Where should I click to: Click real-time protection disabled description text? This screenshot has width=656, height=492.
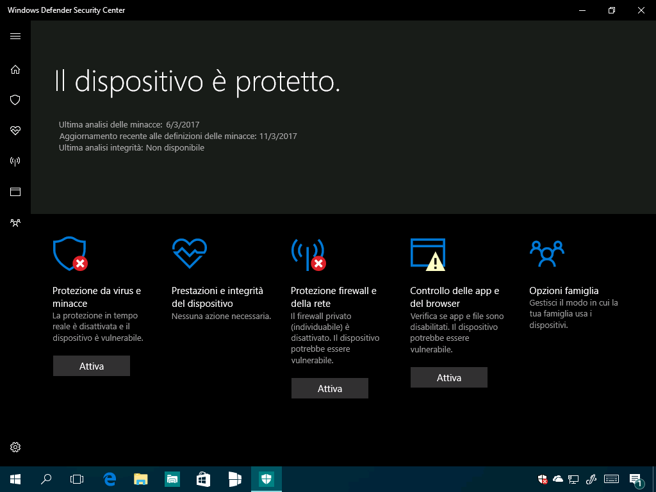(98, 327)
